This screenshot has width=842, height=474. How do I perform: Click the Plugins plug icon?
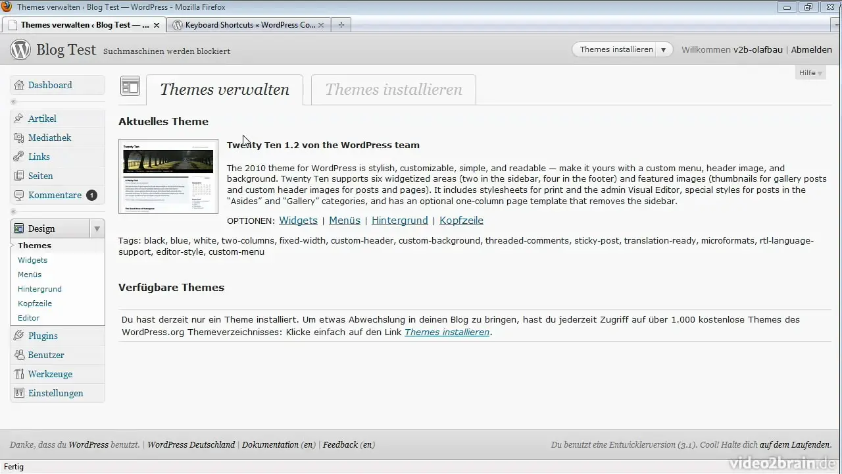tap(19, 336)
